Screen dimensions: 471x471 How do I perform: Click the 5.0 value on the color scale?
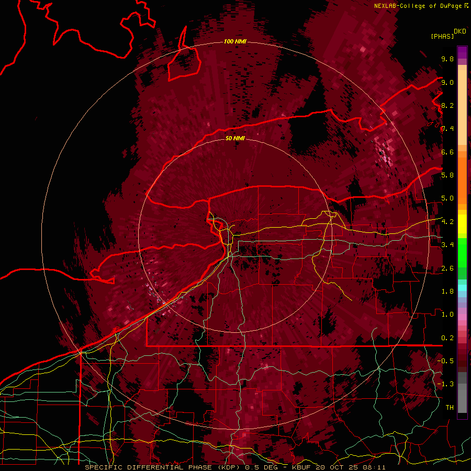(x=447, y=198)
